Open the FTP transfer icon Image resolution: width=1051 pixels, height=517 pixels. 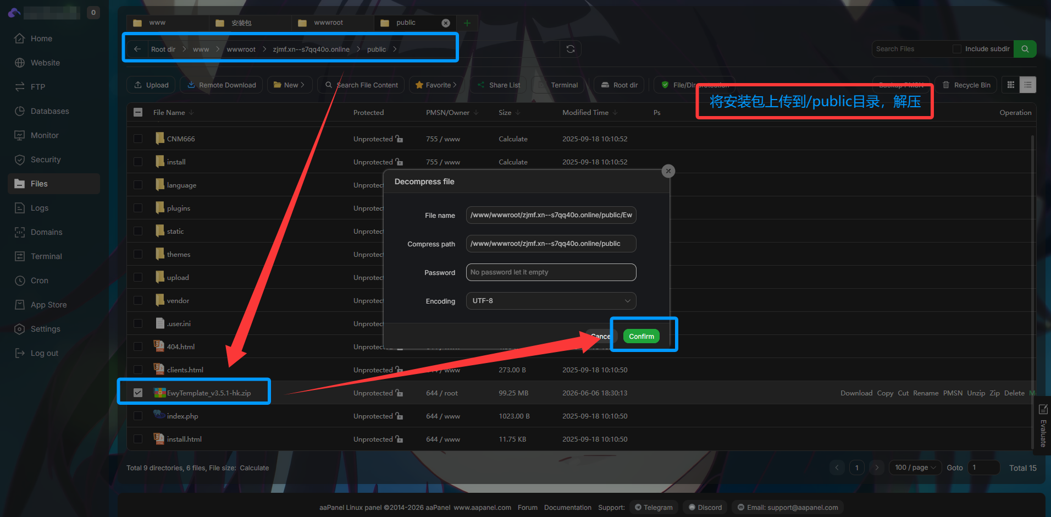pyautogui.click(x=20, y=87)
